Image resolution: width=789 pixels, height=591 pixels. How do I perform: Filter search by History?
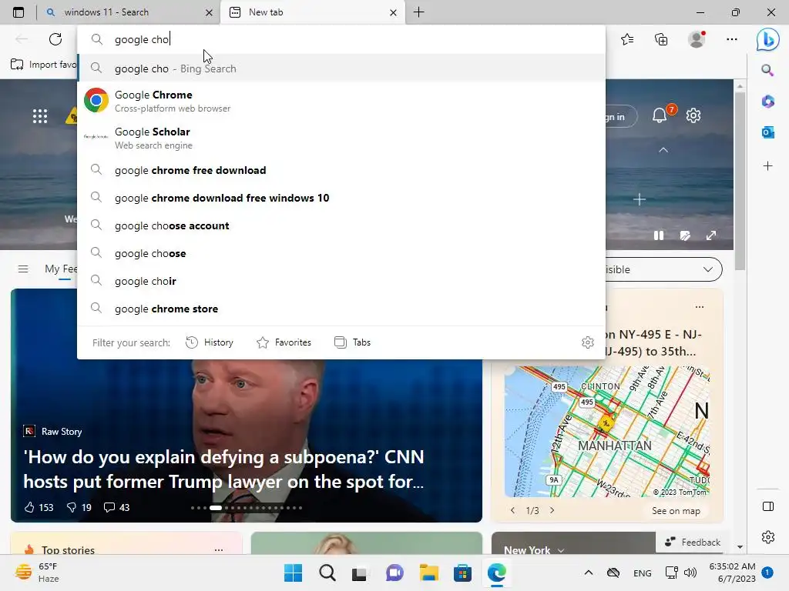(x=210, y=342)
